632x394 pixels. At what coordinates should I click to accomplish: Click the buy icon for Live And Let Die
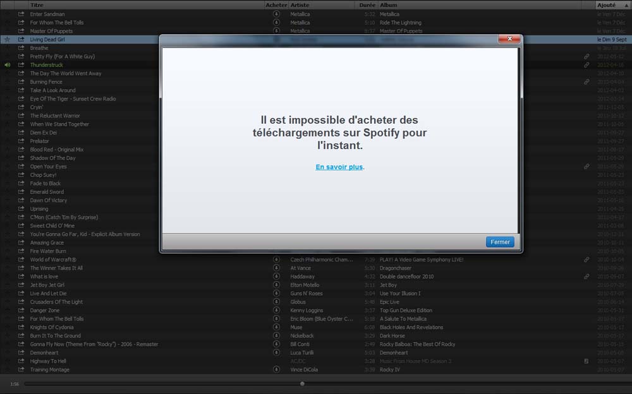coord(277,293)
